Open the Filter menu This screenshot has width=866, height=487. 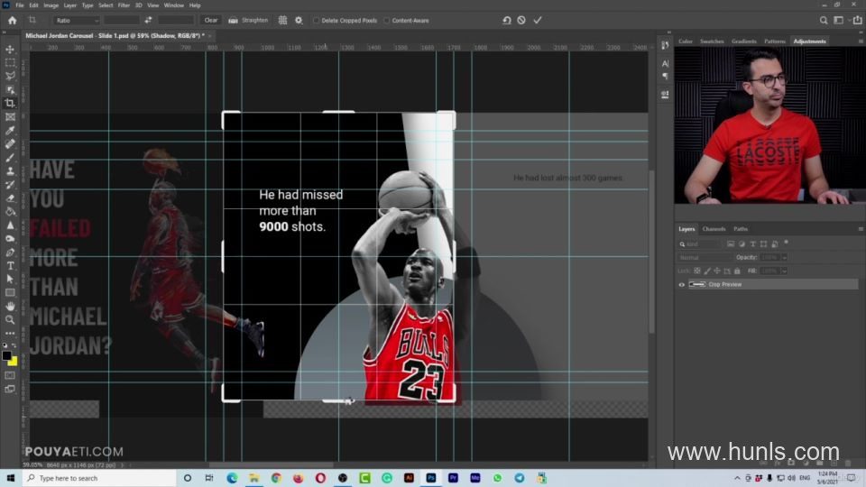124,5
